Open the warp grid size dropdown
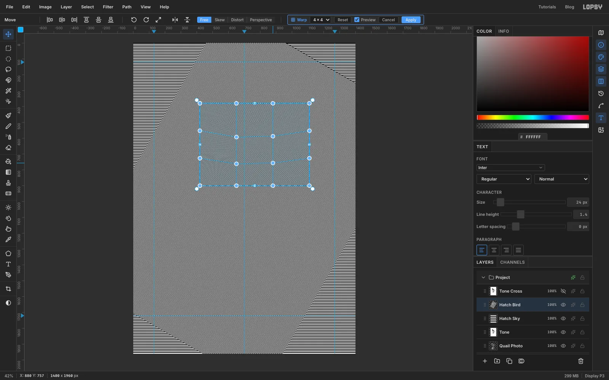The width and height of the screenshot is (609, 380). [x=321, y=20]
